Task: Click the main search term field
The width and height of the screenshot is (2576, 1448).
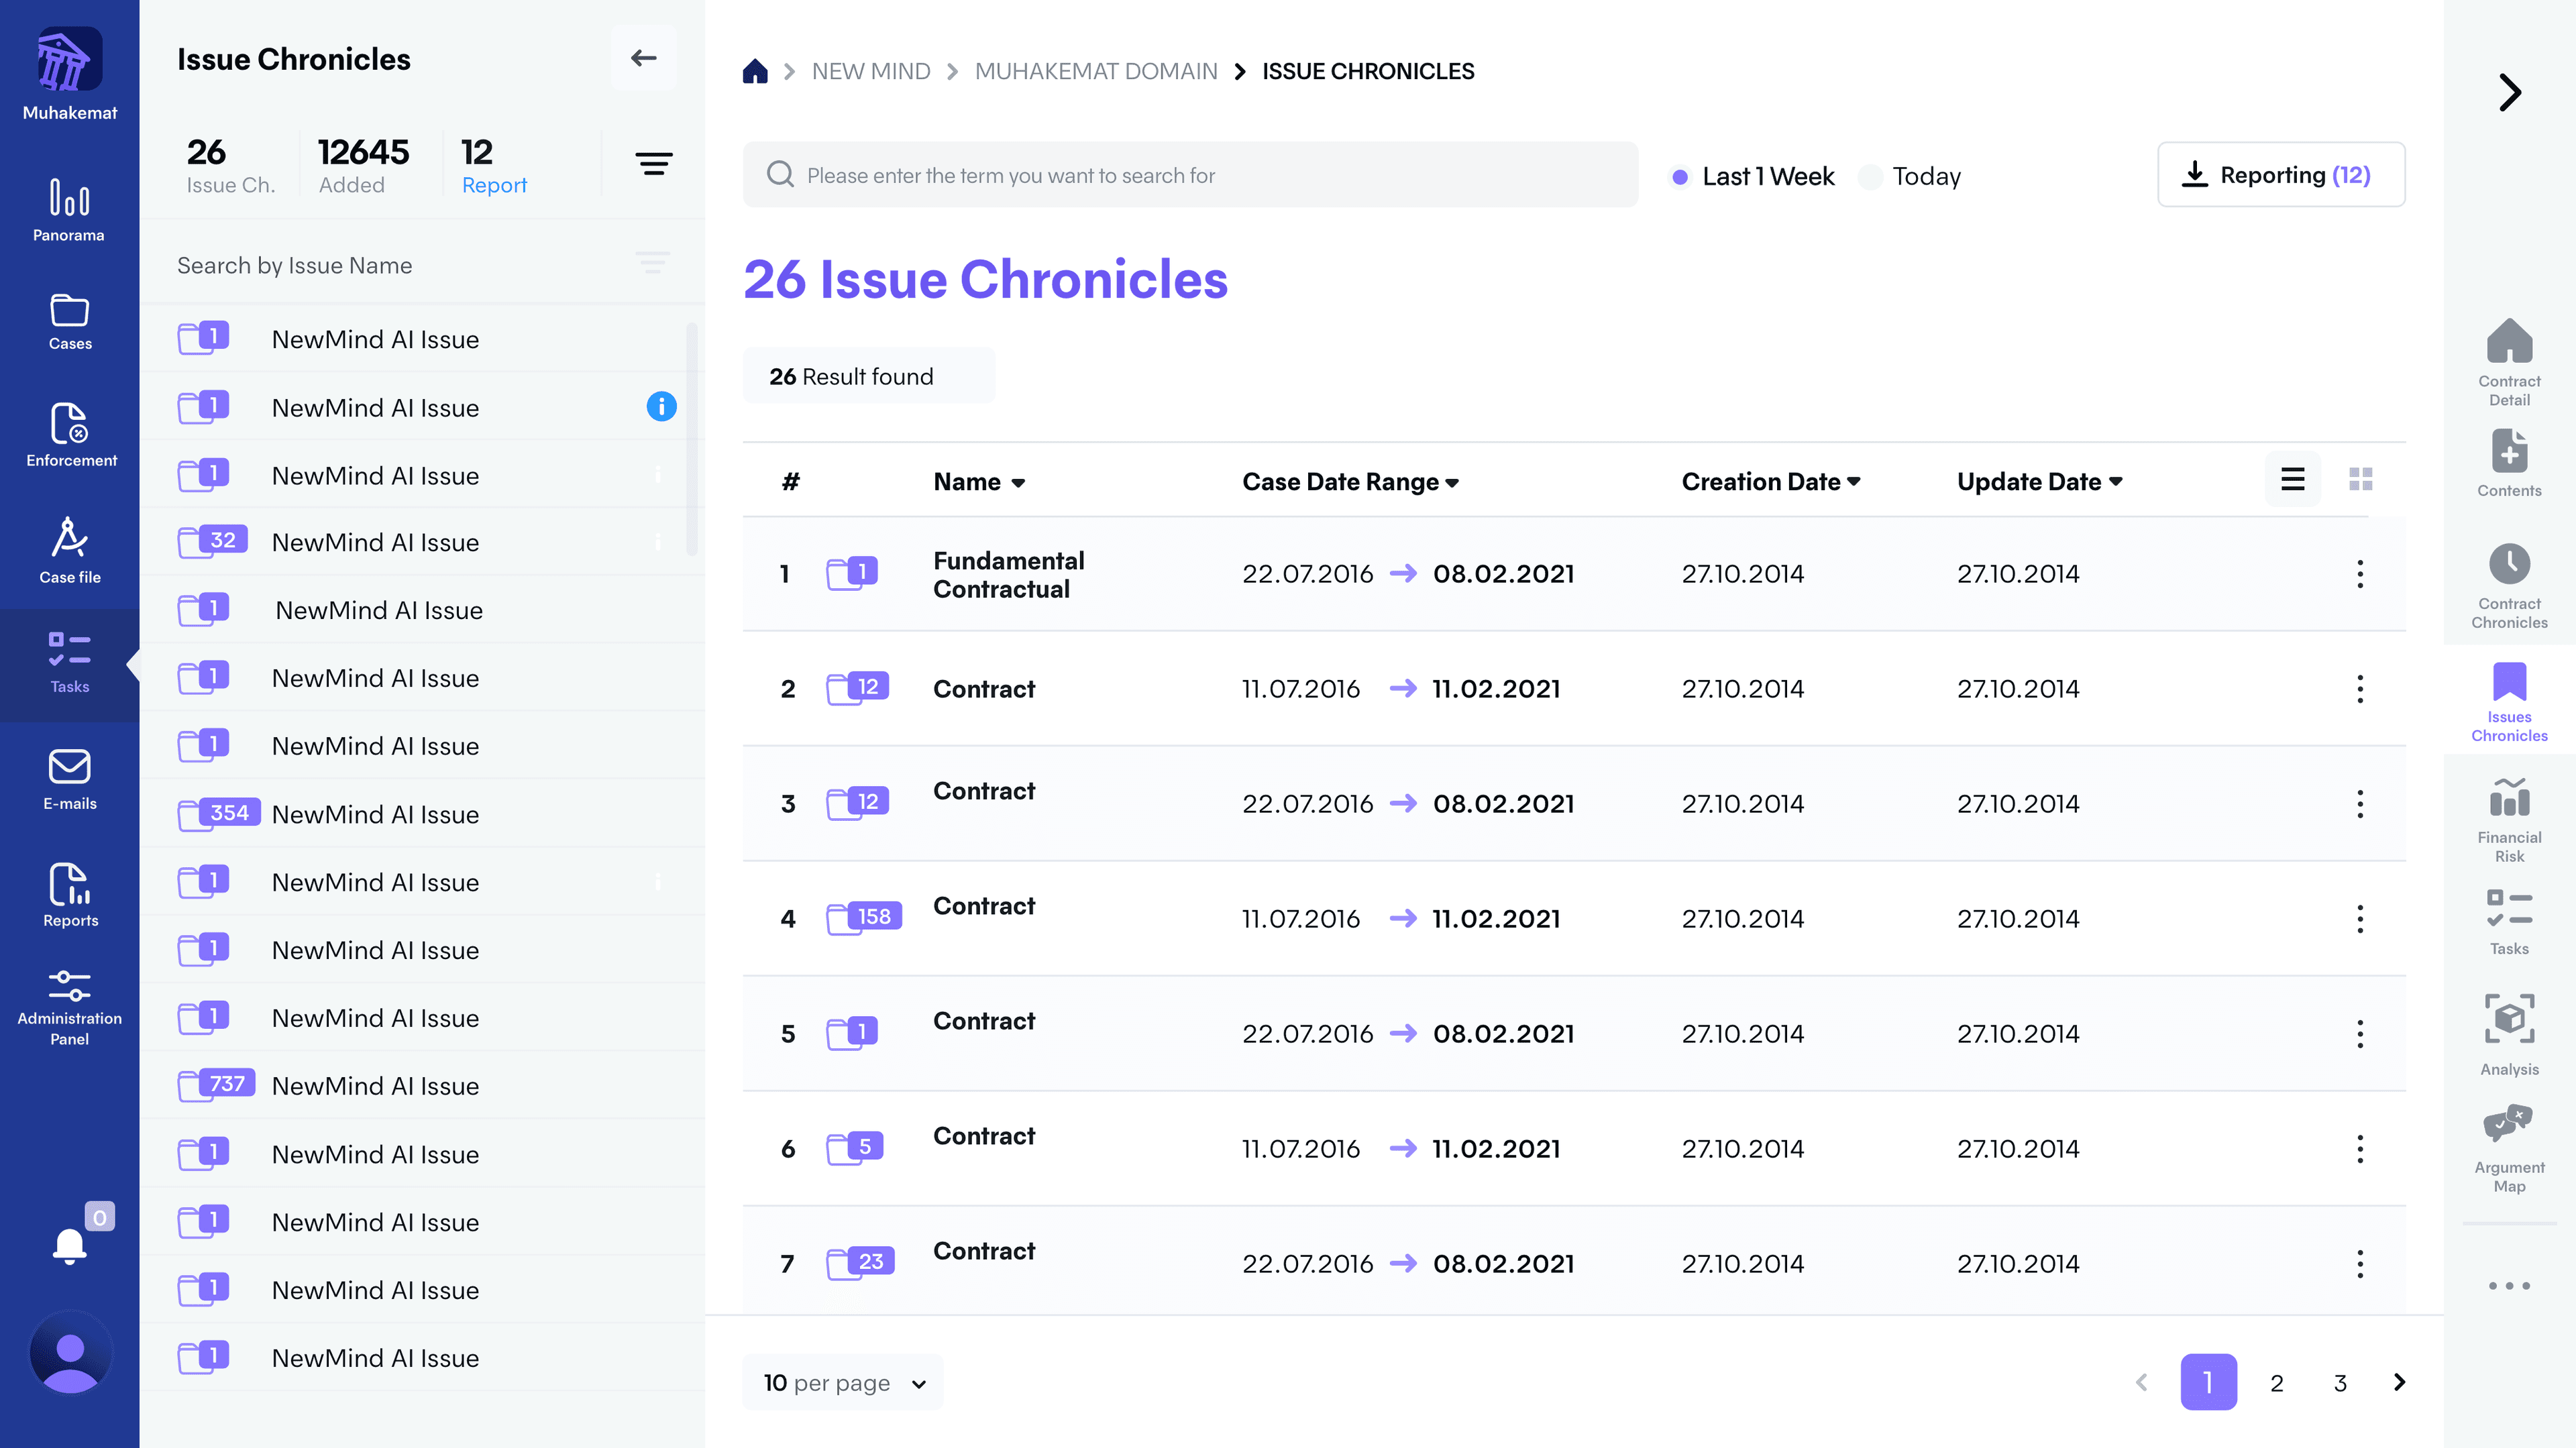Action: pos(1190,175)
